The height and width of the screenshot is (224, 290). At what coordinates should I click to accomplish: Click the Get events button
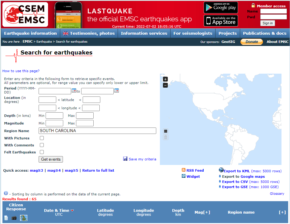click(x=51, y=159)
